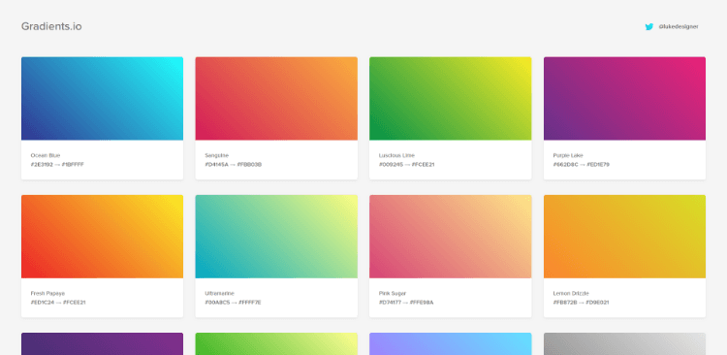727x355 pixels.
Task: Select the Lemon Drizzle gradient swatch
Action: click(x=624, y=237)
